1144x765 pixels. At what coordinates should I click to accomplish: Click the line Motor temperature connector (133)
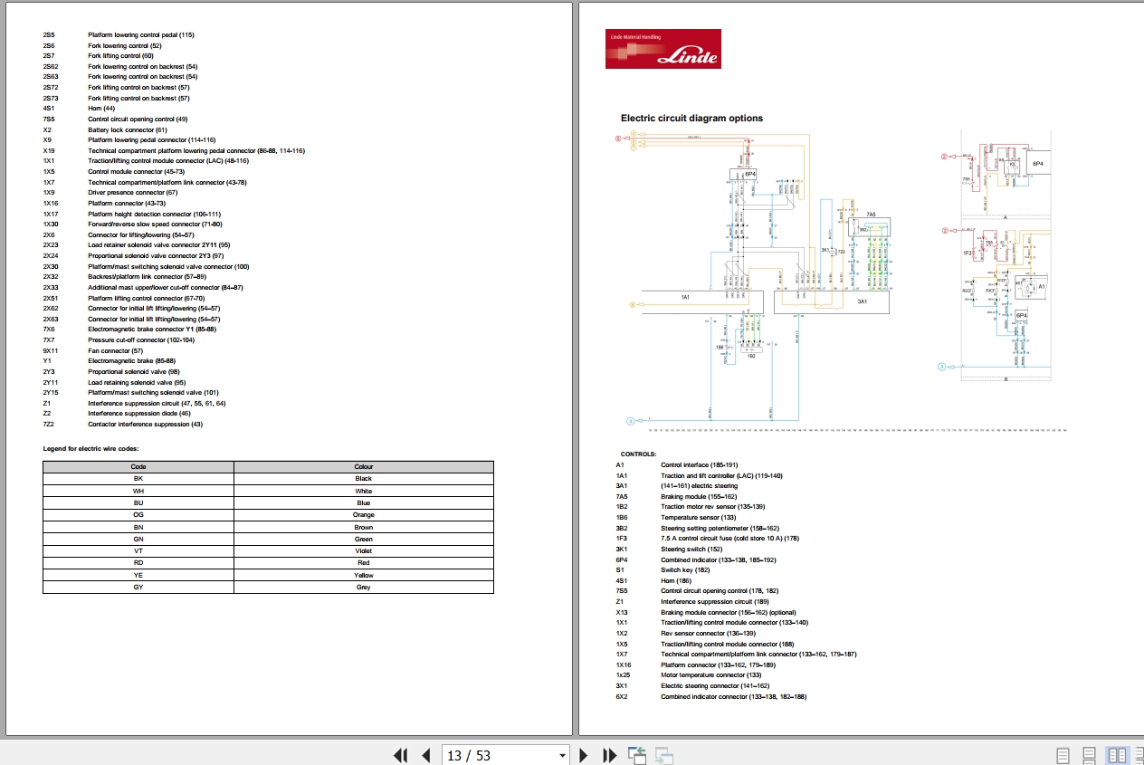point(710,674)
